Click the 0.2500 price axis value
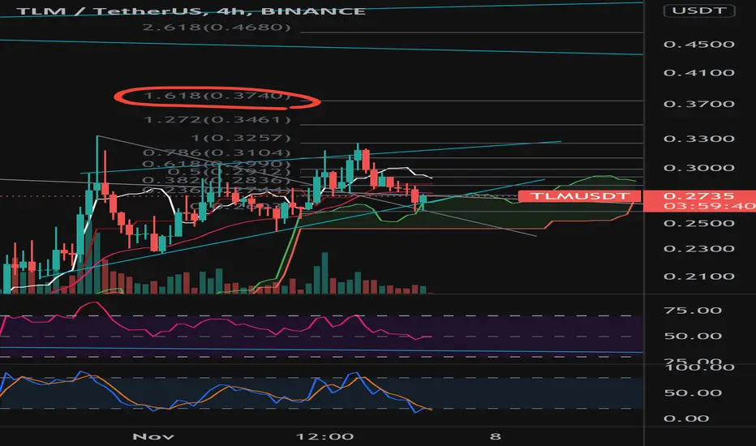Viewport: 756px width, 446px height. pyautogui.click(x=699, y=223)
